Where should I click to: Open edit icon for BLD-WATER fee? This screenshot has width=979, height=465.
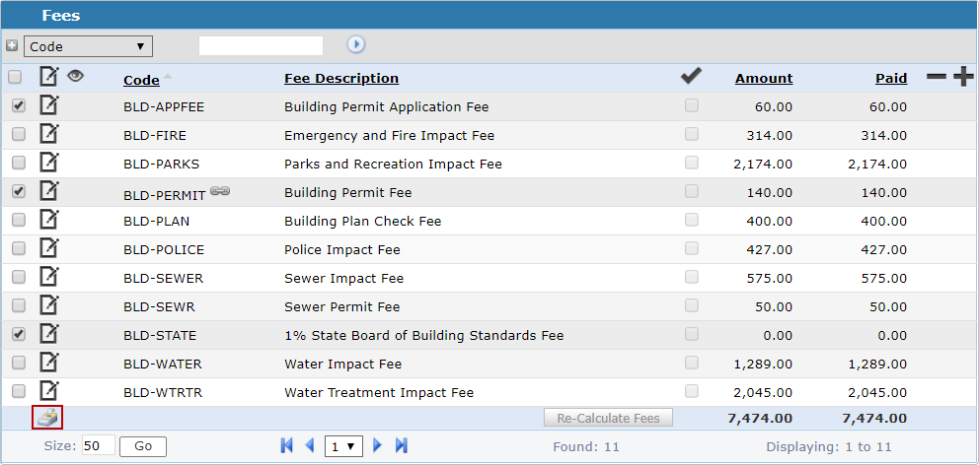(x=48, y=364)
